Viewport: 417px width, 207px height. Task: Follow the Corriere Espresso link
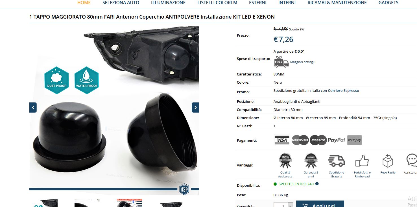[x=343, y=91]
